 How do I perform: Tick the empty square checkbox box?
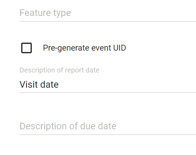26,48
